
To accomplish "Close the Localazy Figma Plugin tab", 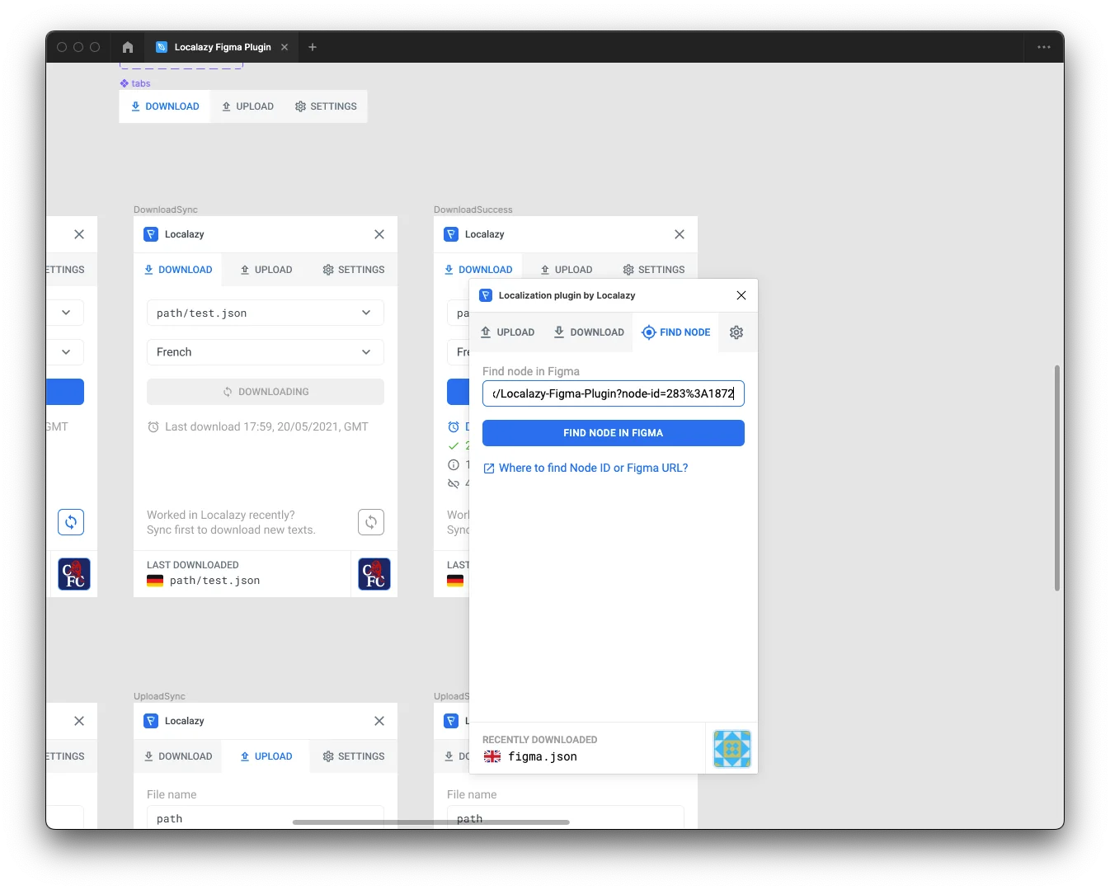I will [x=285, y=47].
